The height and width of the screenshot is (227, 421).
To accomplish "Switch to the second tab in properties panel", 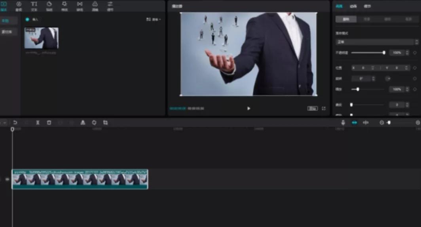I will click(353, 6).
